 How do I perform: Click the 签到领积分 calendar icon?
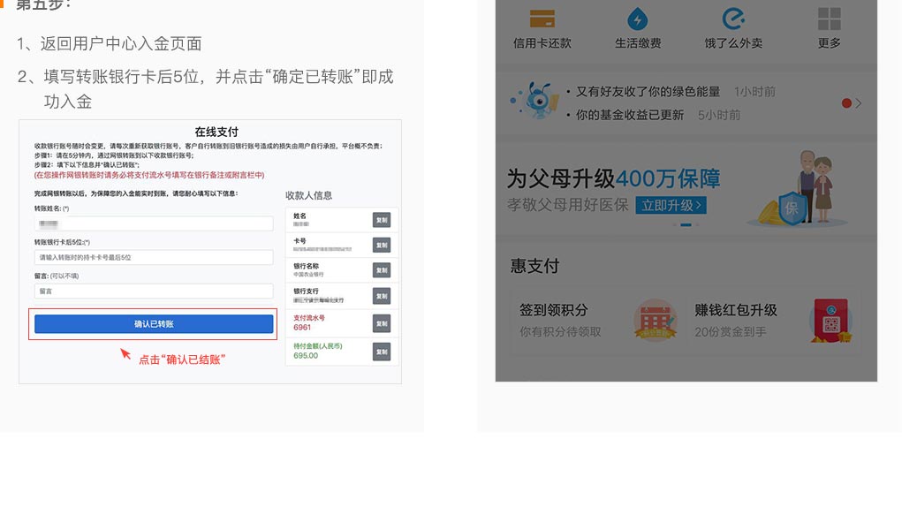click(655, 320)
